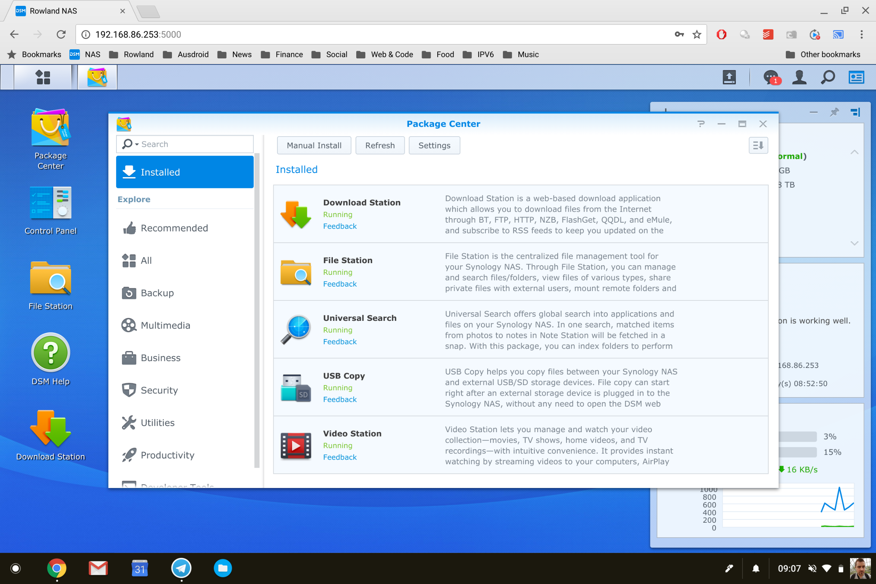Collapse widget section with up chevron

(x=854, y=152)
